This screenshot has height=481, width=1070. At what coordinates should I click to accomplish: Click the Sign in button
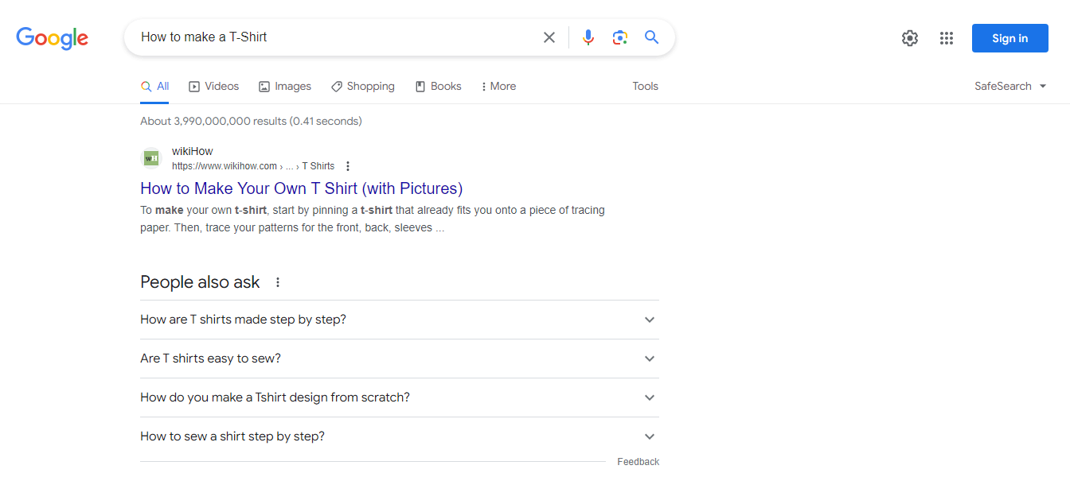[x=1009, y=37]
